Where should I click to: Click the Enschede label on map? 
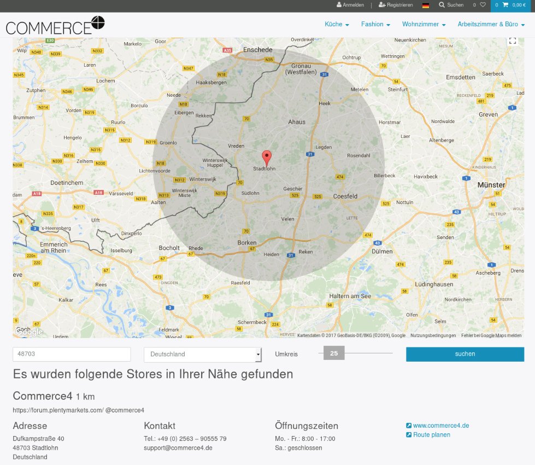tap(257, 50)
